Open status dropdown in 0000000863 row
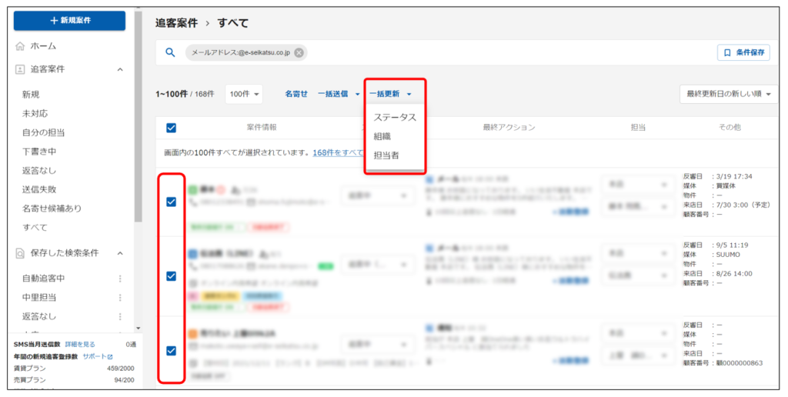Image resolution: width=788 pixels, height=397 pixels. (378, 344)
